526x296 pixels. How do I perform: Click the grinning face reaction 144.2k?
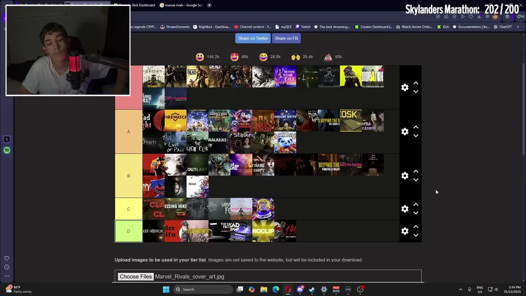pos(208,57)
